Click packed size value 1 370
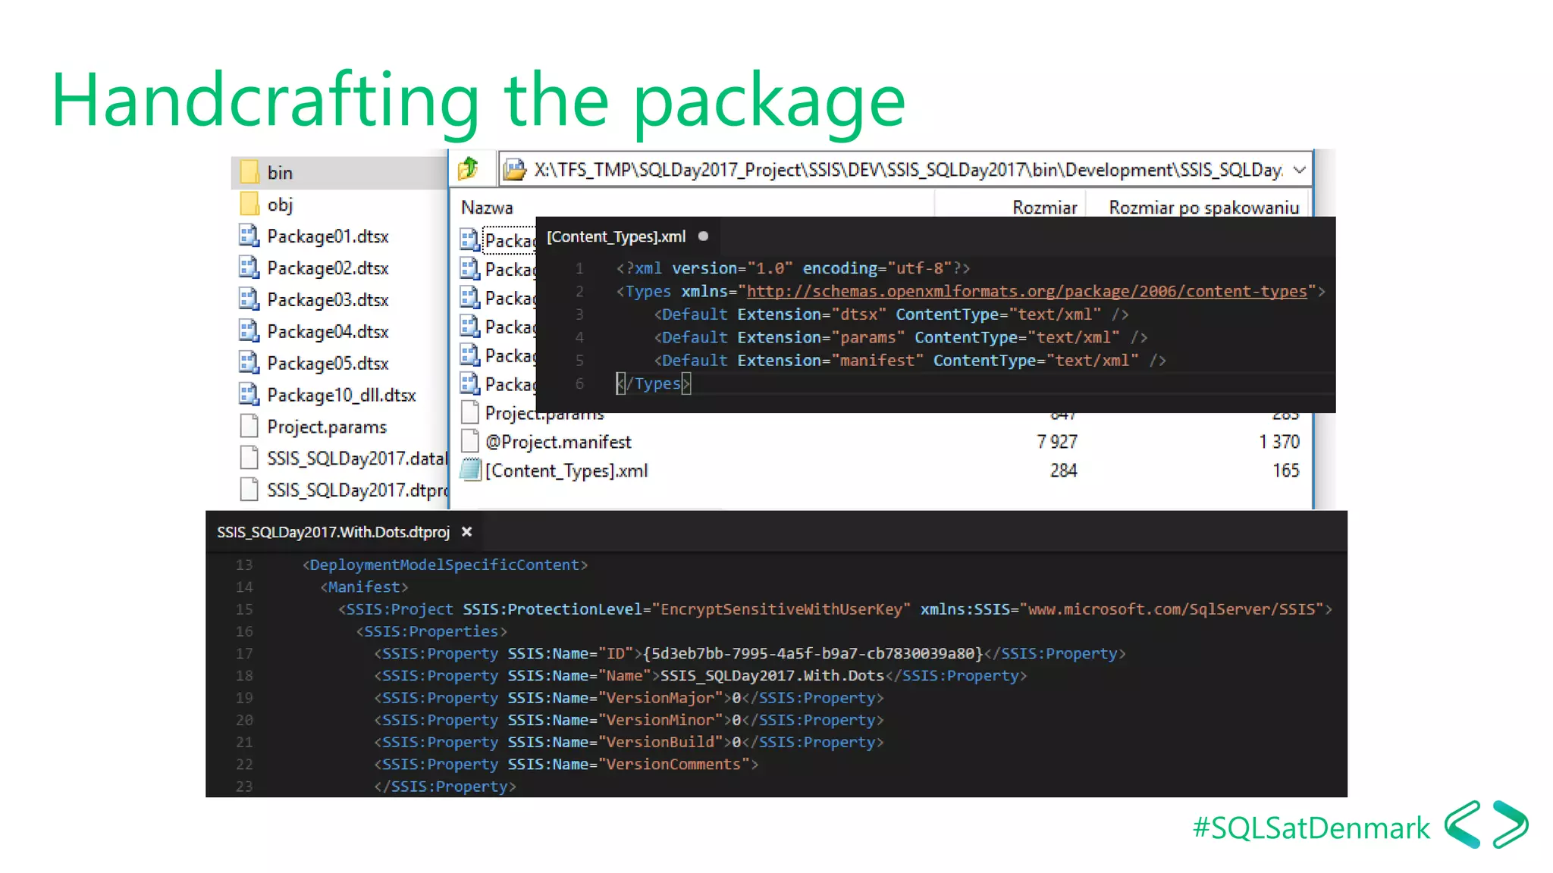The width and height of the screenshot is (1553, 873). 1279,441
